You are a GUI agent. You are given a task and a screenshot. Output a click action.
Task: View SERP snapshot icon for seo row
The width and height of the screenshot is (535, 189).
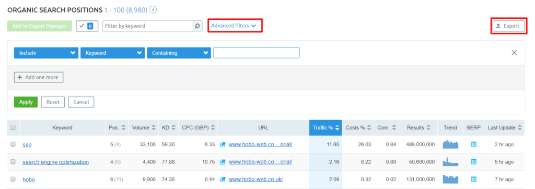pos(473,145)
